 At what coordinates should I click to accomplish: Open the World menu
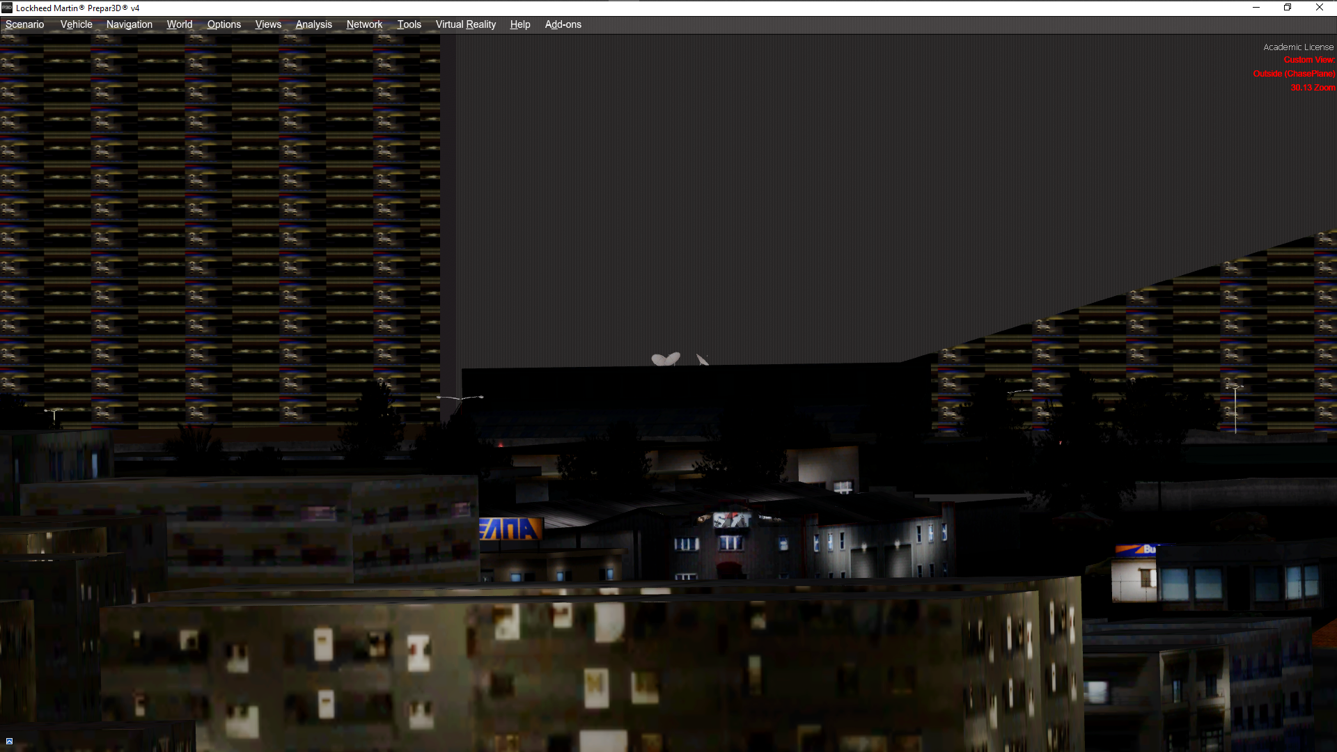[179, 24]
